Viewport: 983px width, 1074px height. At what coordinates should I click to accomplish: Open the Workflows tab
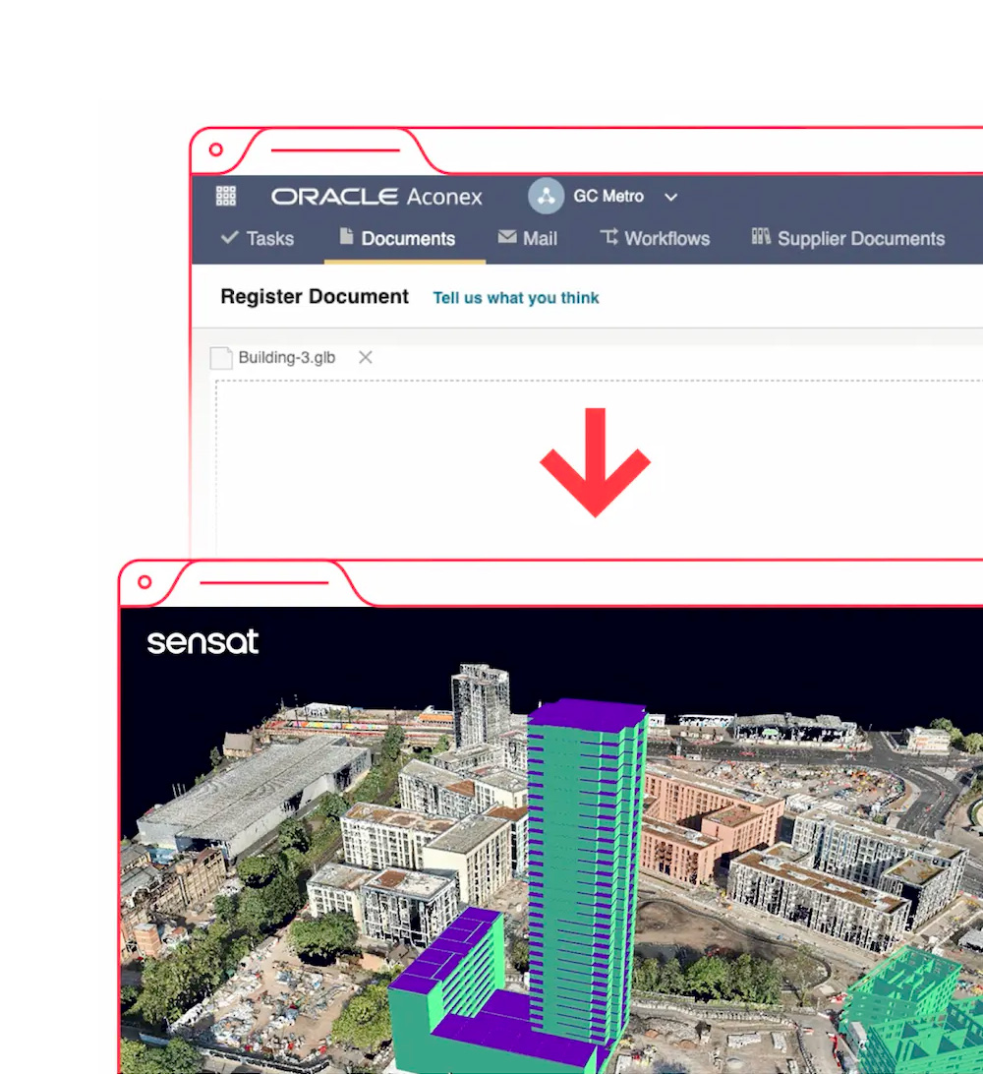(x=665, y=238)
